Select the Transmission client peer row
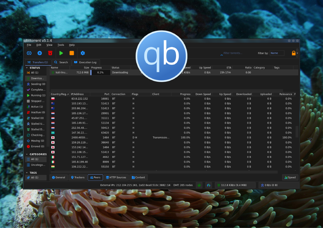The width and height of the screenshot is (323, 228). (173, 138)
